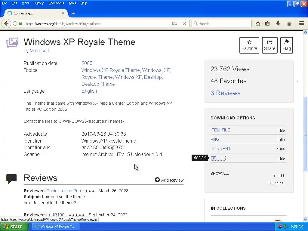This screenshot has width=308, height=231.
Task: Click the Desktop Theme topic link
Action: 98,84
